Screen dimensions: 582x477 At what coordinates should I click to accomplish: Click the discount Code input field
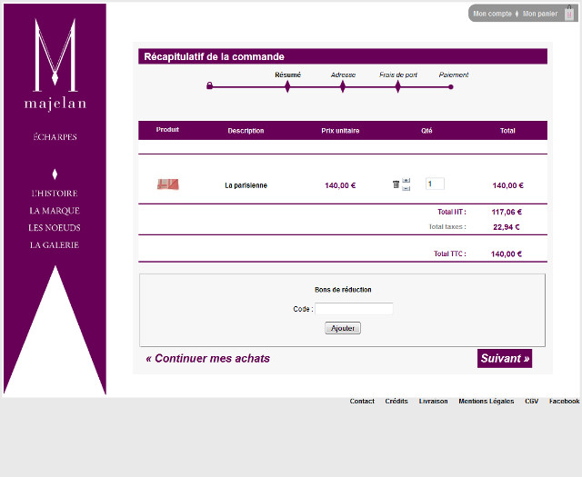coord(354,309)
